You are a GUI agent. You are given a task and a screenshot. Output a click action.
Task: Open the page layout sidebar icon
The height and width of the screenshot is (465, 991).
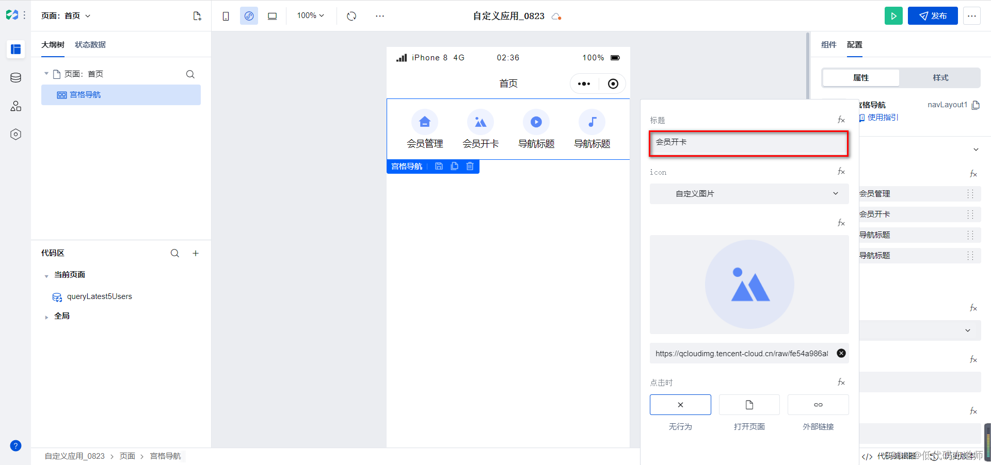coord(16,49)
